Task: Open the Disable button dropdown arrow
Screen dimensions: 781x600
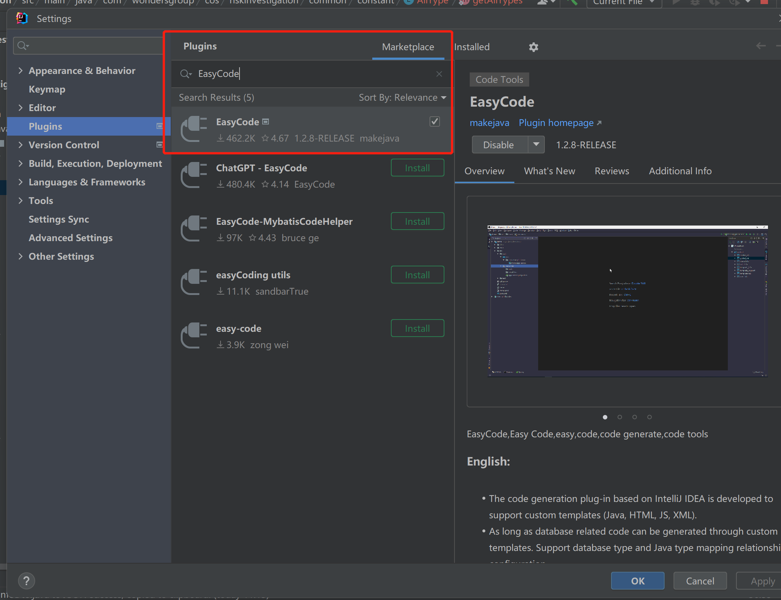Action: 536,145
